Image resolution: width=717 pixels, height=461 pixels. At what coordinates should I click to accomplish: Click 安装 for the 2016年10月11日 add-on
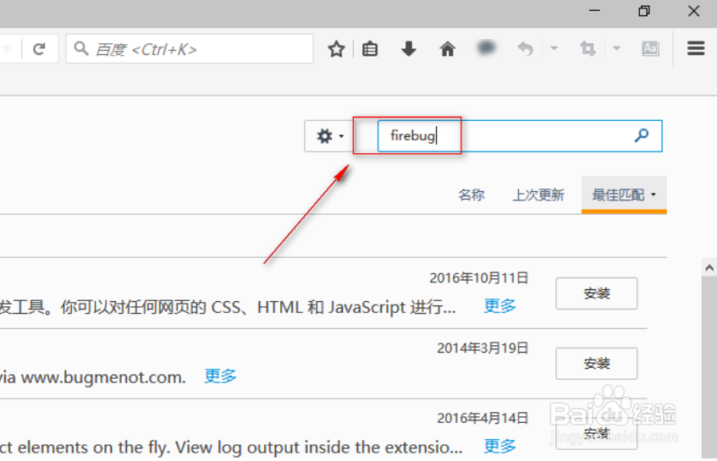(x=596, y=294)
